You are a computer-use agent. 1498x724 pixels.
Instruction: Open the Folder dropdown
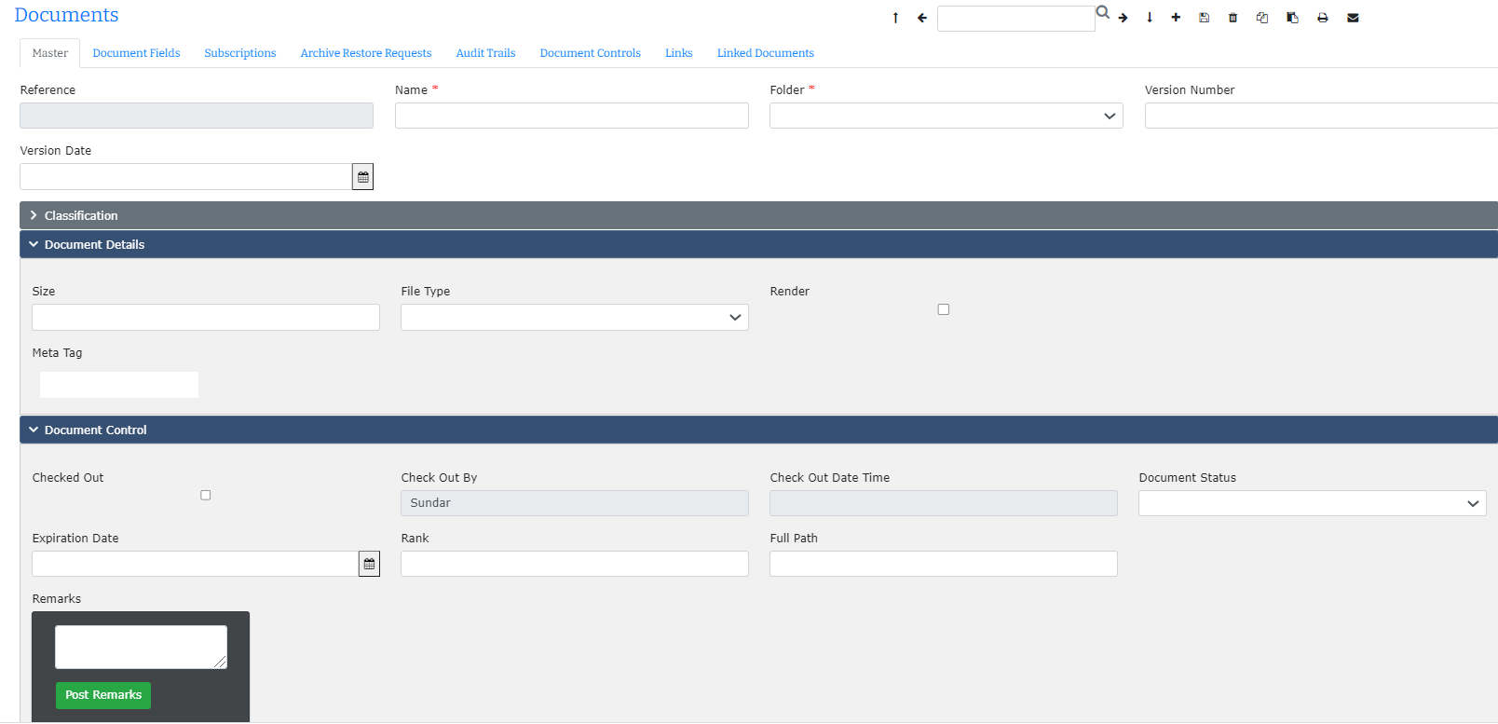pos(946,116)
